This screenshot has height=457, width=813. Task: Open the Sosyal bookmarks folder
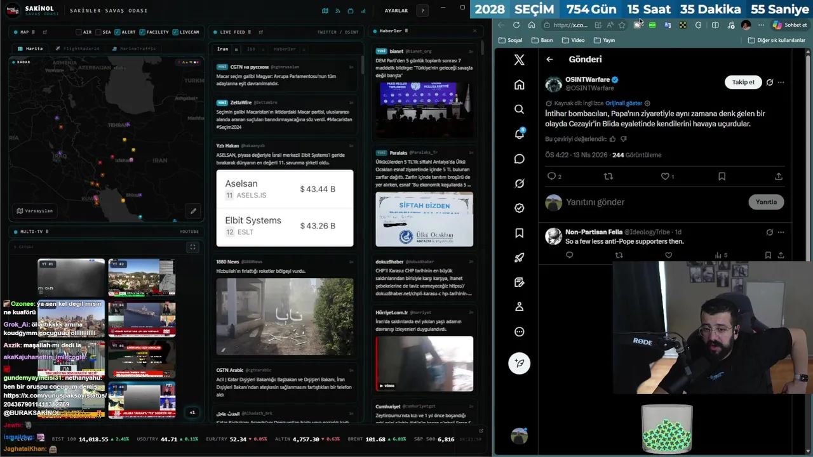point(511,40)
